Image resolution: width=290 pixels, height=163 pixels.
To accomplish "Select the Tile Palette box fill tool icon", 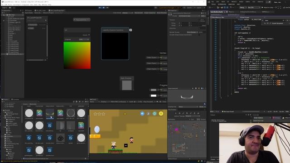I will coord(187,113).
